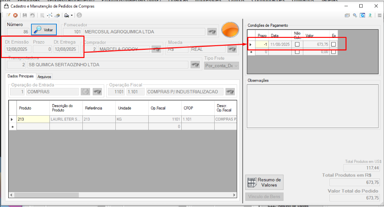Viewport: 384px width, 207px height.
Task: Click the right arrow of the products grid scrollbar
Action: tap(234, 195)
